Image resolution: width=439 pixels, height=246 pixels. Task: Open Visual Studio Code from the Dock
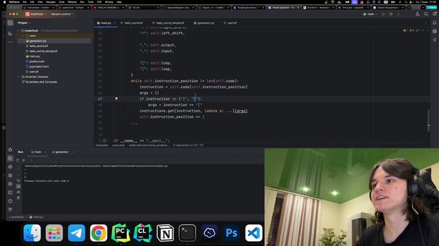point(254,232)
